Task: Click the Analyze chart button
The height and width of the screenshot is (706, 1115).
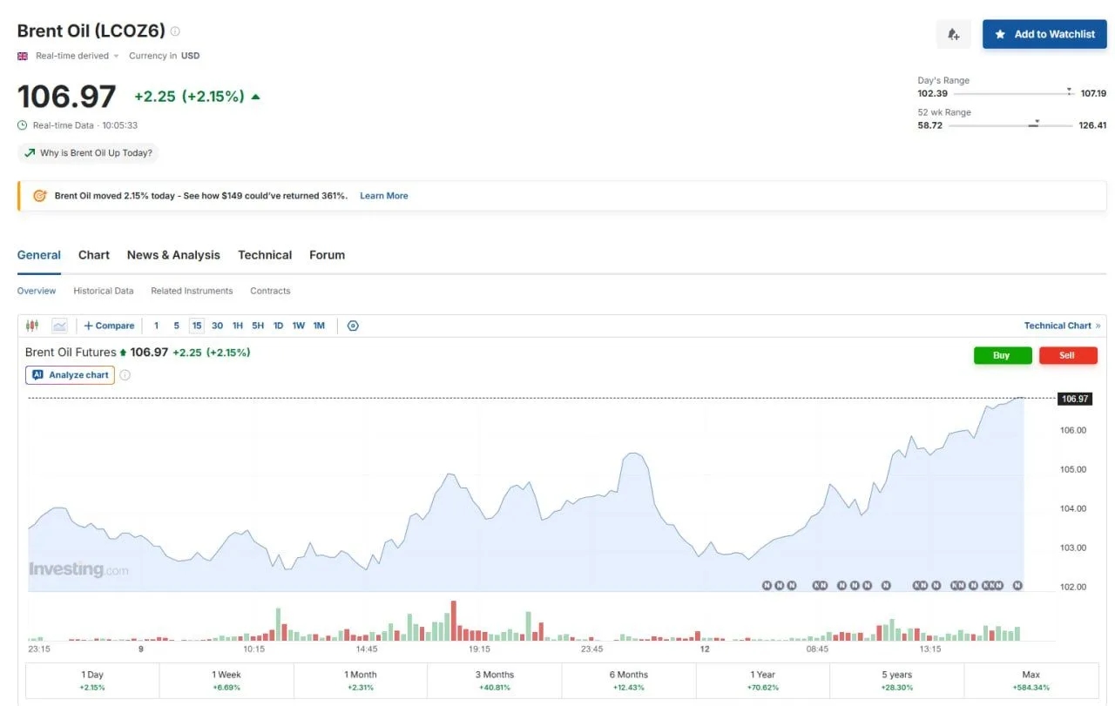Action: click(x=70, y=375)
